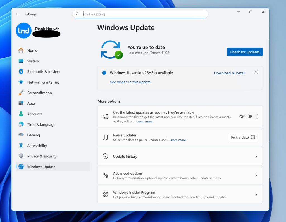This screenshot has height=222, width=286.
Task: Open the Home settings page
Action: [53, 50]
